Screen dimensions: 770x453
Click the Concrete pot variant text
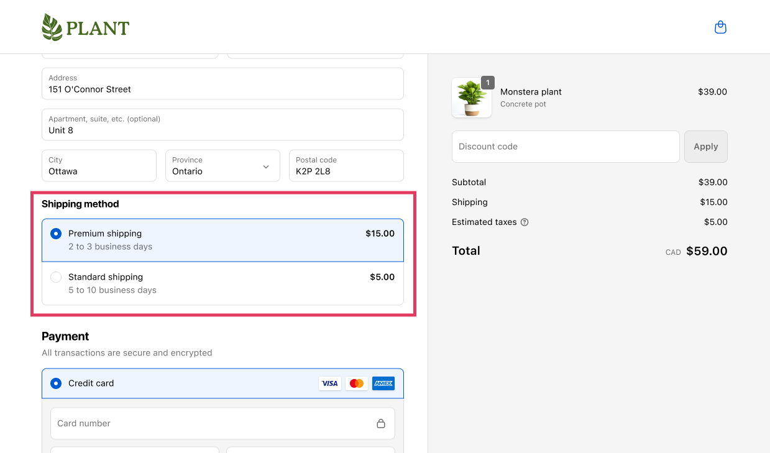pos(523,104)
